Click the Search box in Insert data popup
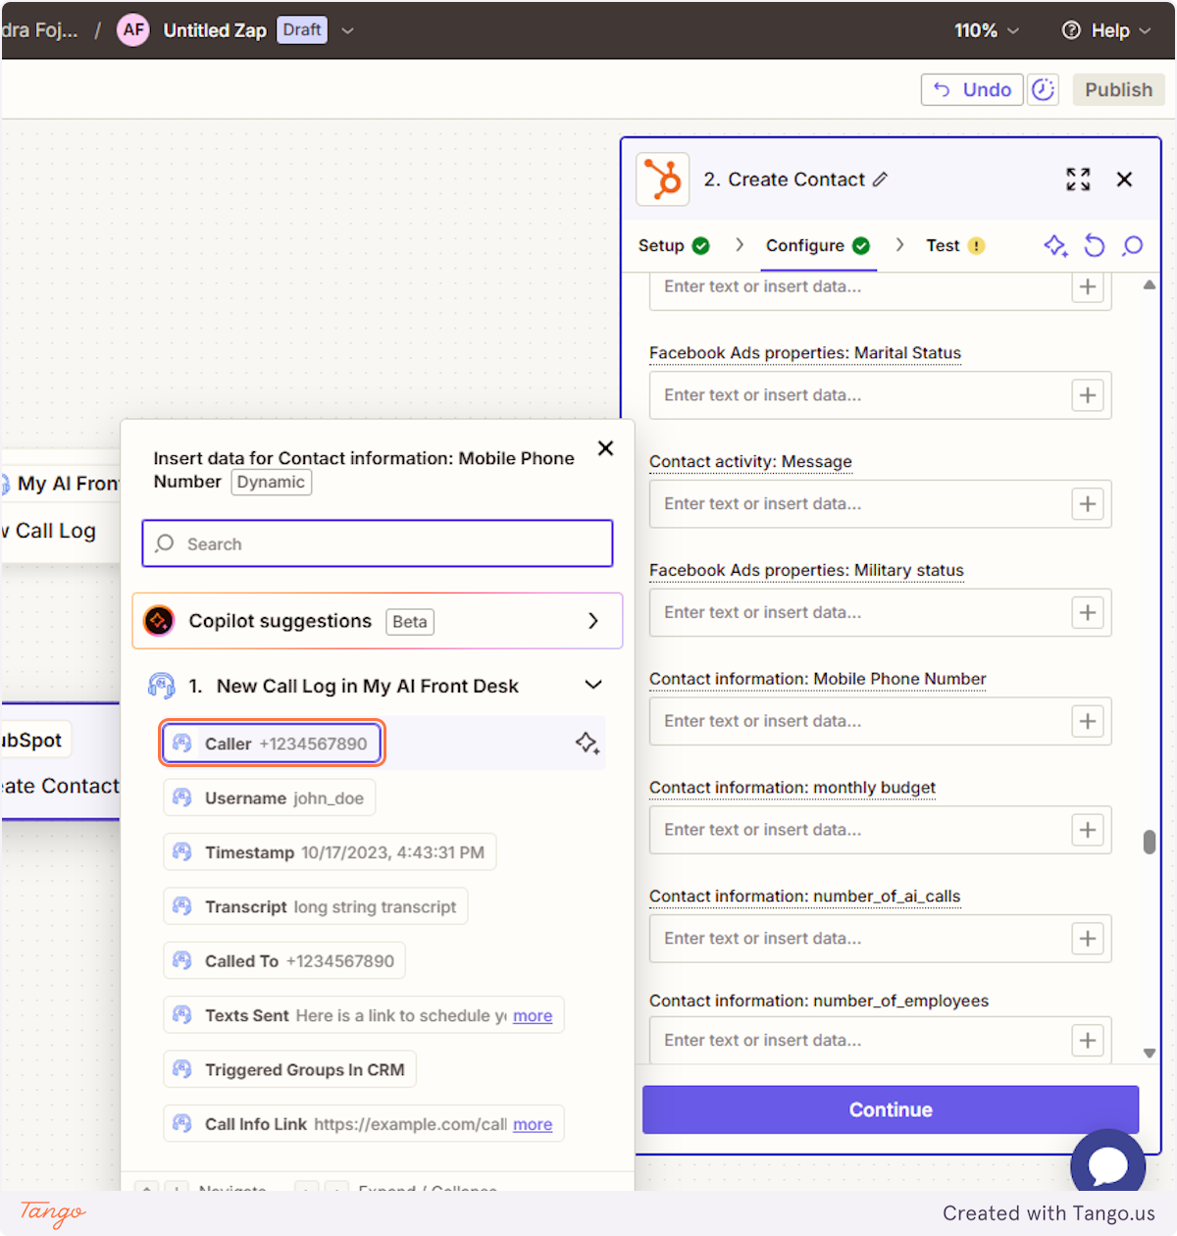Image resolution: width=1177 pixels, height=1236 pixels. (378, 543)
